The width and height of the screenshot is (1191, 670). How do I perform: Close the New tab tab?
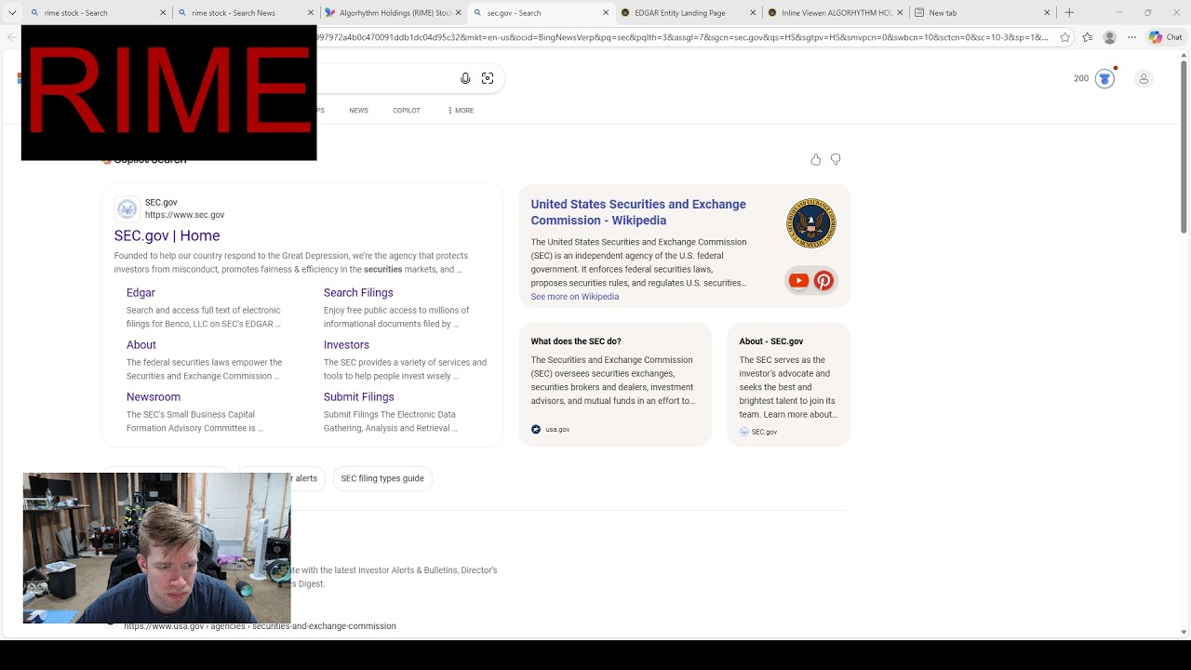point(1048,12)
